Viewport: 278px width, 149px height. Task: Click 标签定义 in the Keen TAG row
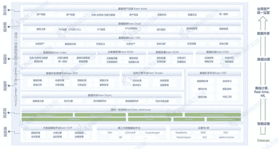101,44
